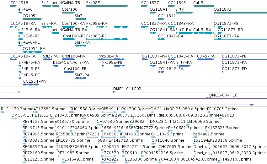Click the CG11873-RB transcript label
Image resolution: width=267 pixels, height=164 pixels.
pos(226,23)
